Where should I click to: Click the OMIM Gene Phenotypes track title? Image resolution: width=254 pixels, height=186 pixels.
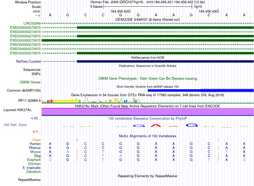tap(148, 78)
